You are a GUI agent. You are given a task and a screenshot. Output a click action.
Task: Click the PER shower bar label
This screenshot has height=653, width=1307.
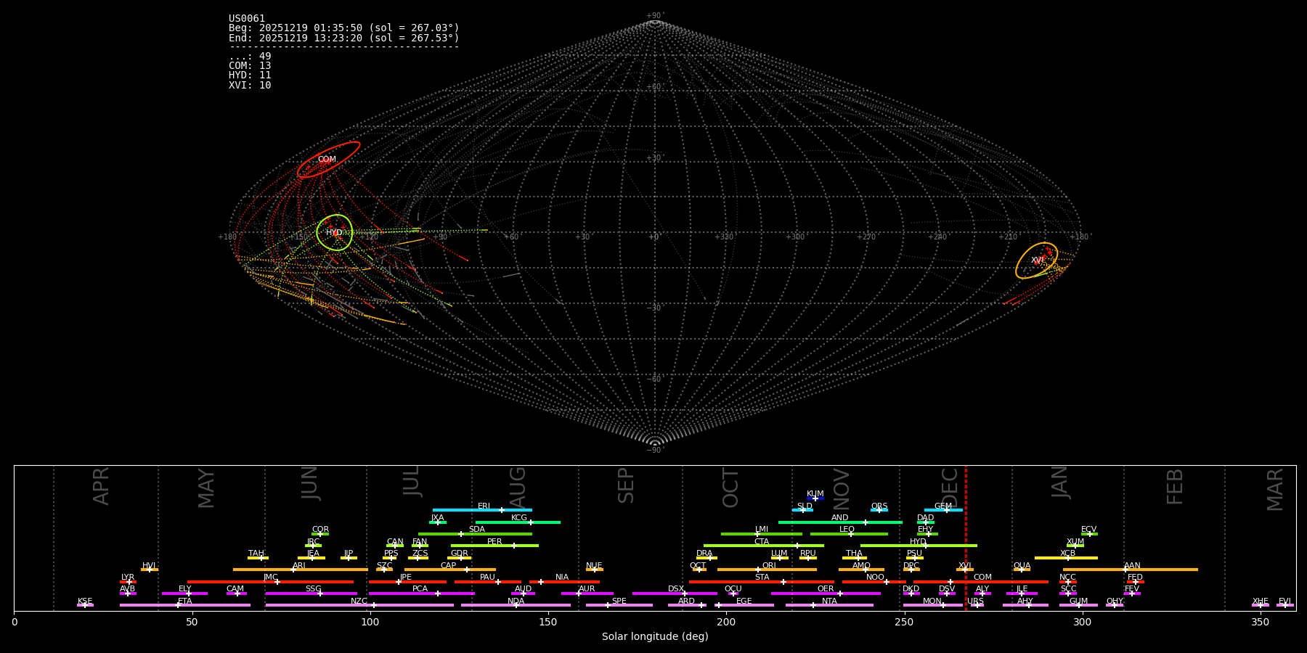click(494, 542)
